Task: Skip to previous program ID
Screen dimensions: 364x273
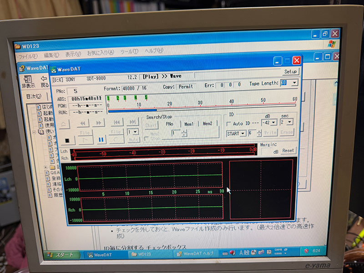Action: 117,122
